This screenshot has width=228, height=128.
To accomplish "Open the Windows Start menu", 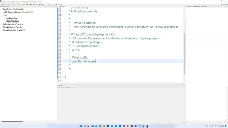I will tap(81, 126).
